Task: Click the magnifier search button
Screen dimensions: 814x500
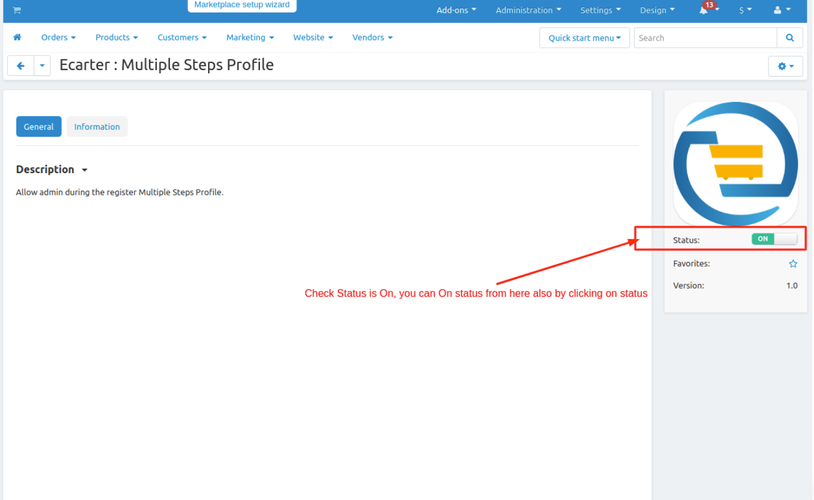Action: (x=789, y=38)
